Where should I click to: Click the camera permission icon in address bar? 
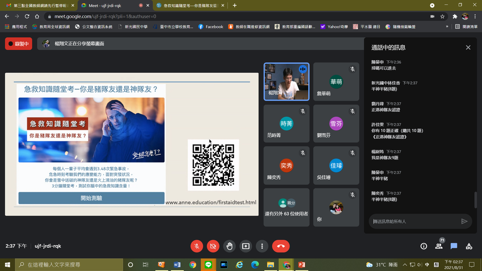click(433, 16)
